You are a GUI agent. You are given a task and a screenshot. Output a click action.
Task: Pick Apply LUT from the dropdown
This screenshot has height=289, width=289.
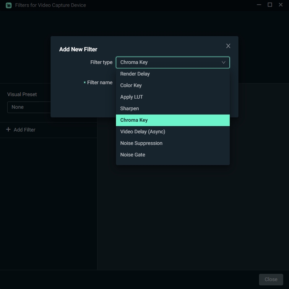click(x=173, y=97)
